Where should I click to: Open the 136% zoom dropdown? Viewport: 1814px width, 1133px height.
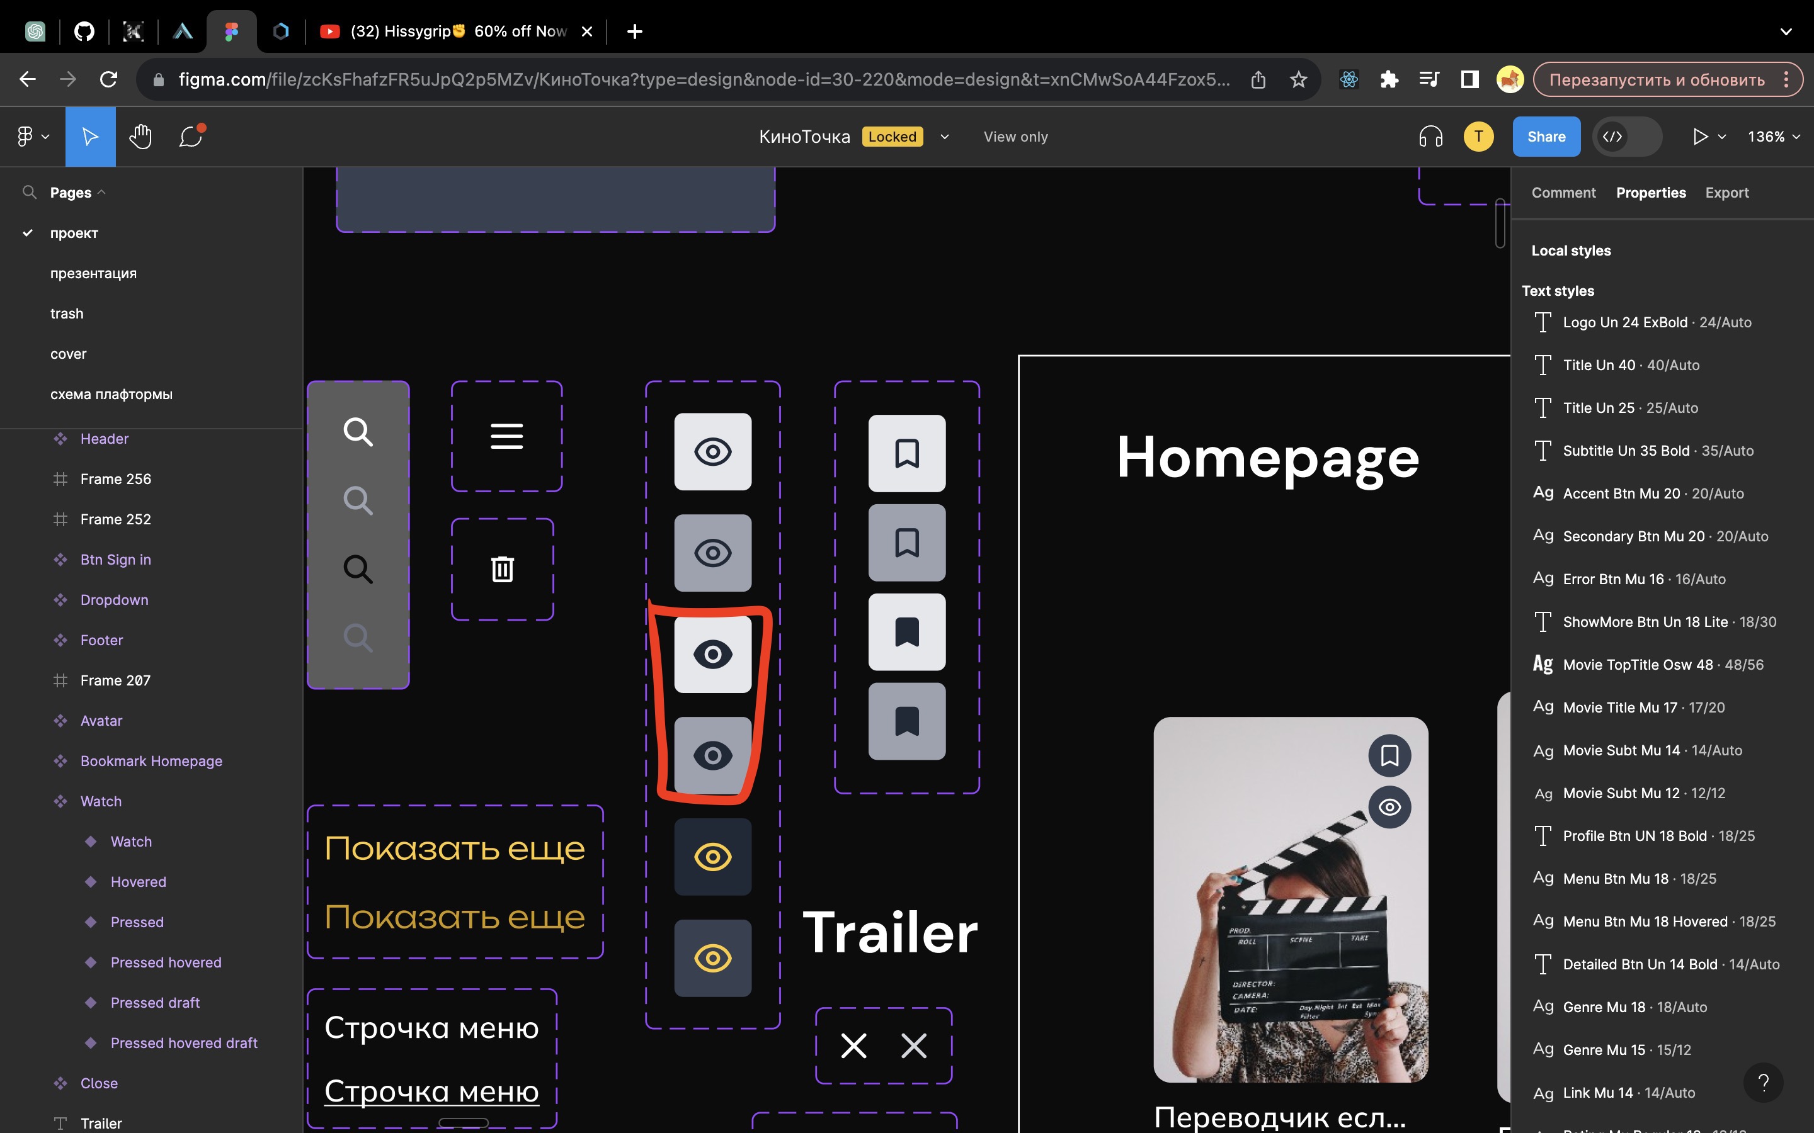(x=1774, y=137)
